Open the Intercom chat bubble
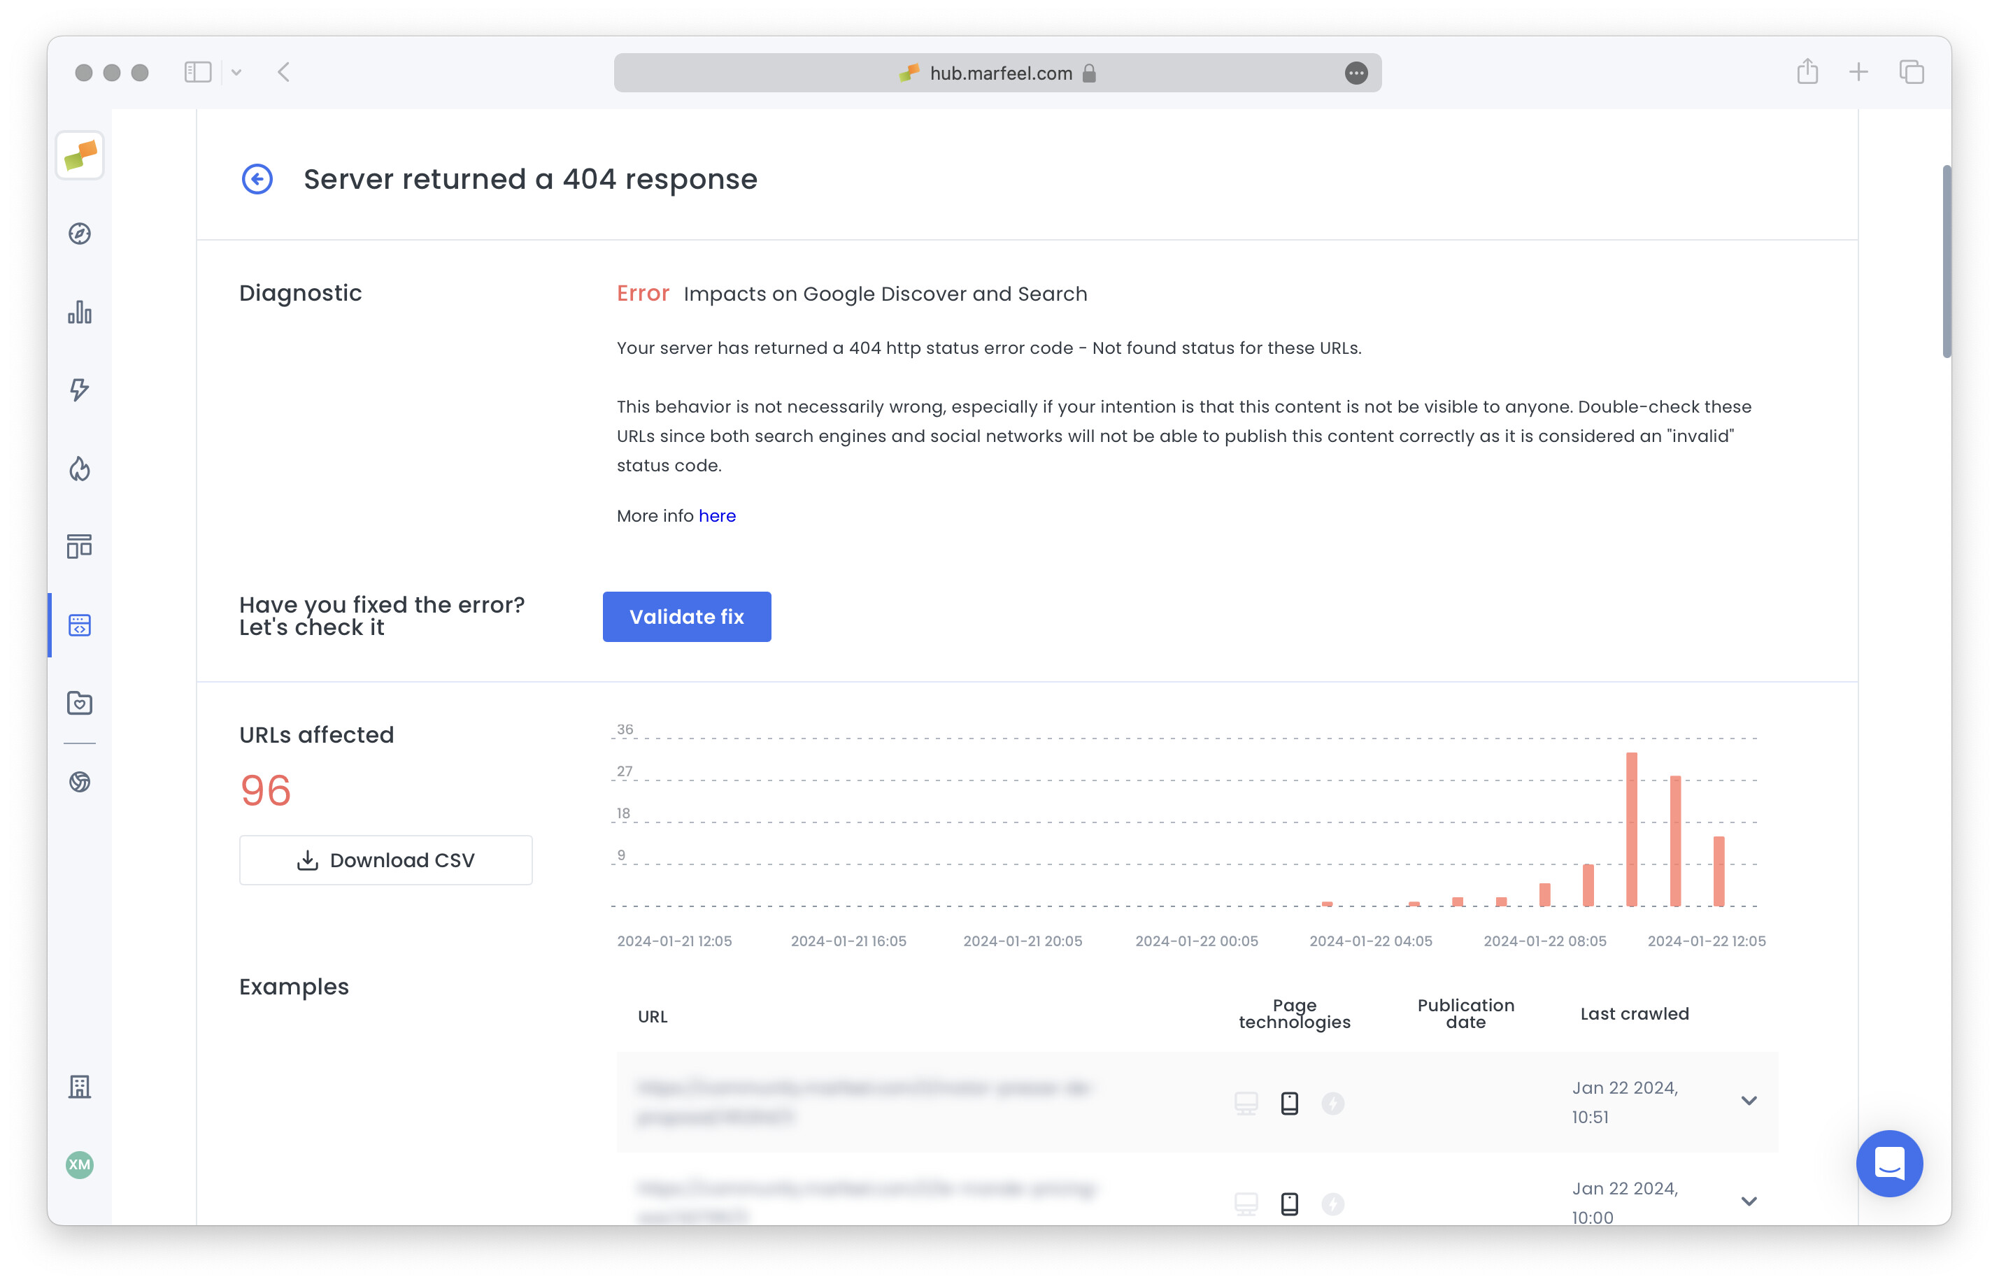Viewport: 1999px width, 1284px height. pyautogui.click(x=1890, y=1163)
